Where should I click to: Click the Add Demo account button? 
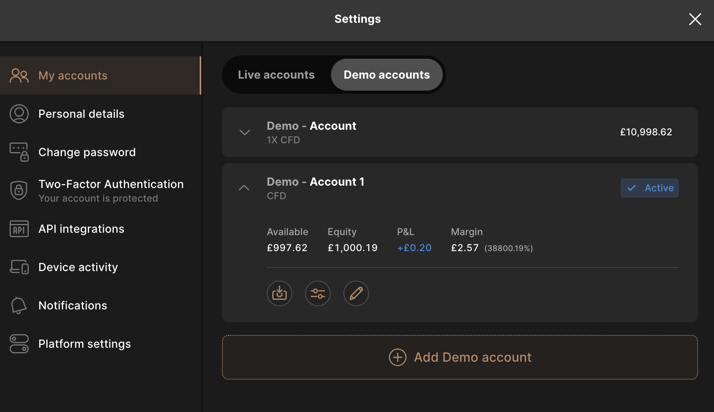pyautogui.click(x=460, y=357)
